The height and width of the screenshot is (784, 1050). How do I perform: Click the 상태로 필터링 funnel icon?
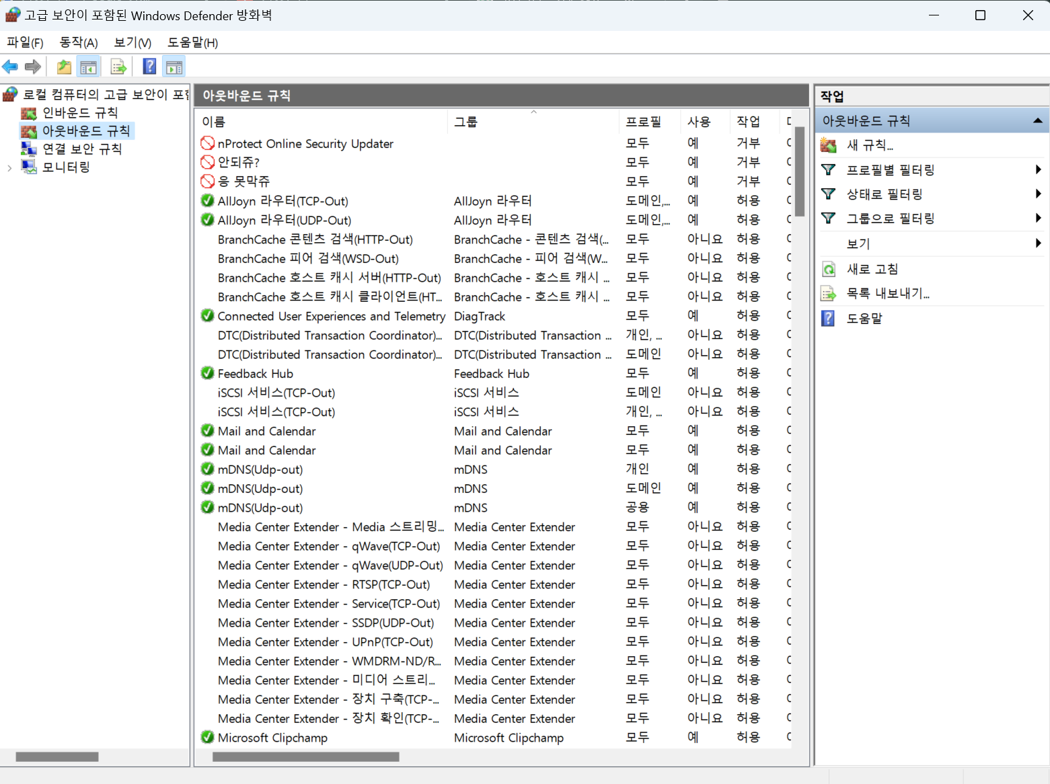click(829, 194)
